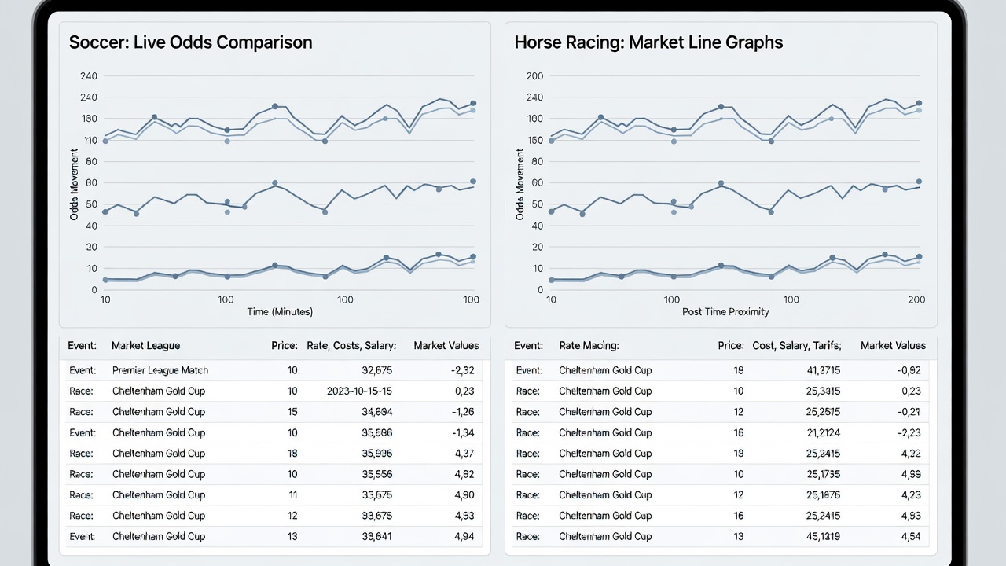
Task: Click Odds Movement label on soccer chart
Action: click(x=74, y=184)
